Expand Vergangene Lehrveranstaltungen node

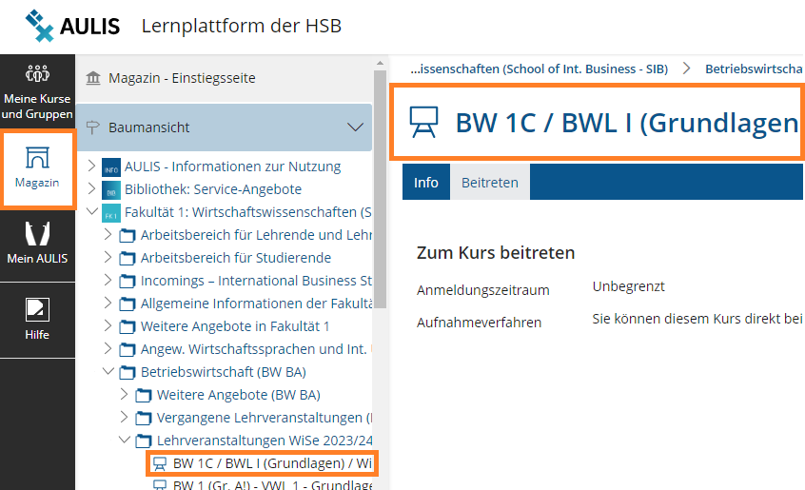click(x=124, y=416)
